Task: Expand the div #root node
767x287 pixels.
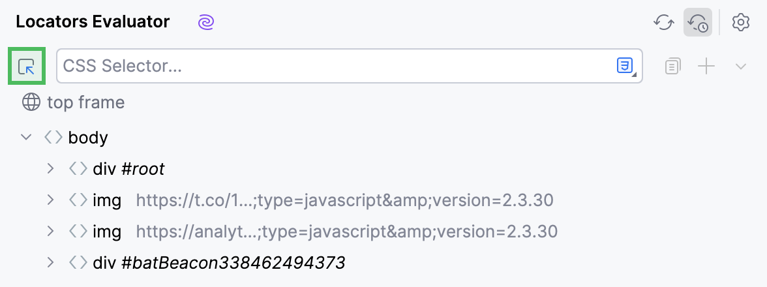Action: [50, 169]
